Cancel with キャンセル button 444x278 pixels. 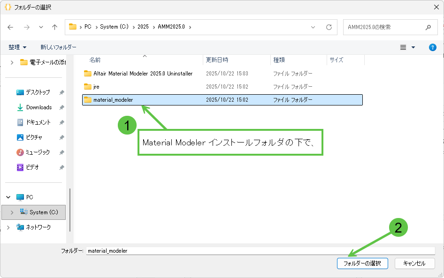414,263
